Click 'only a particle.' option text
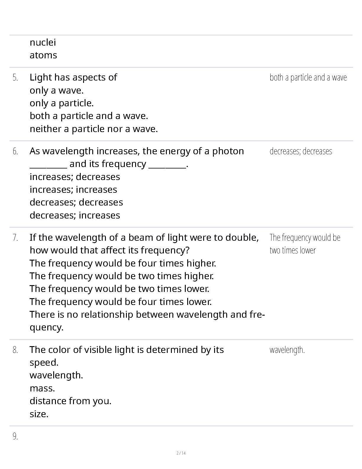 [x=62, y=103]
